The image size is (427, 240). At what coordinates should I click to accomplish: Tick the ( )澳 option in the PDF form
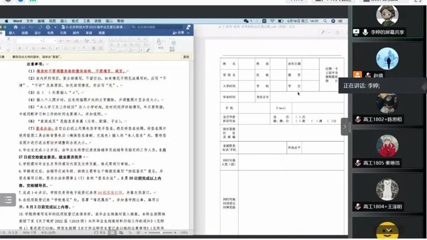[317, 121]
